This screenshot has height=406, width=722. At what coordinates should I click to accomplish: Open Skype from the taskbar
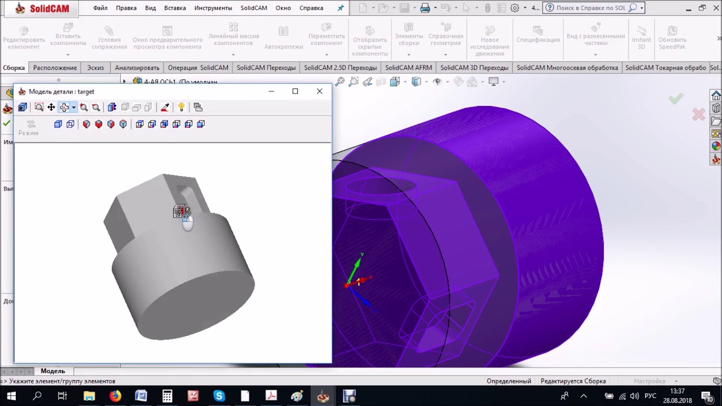pyautogui.click(x=219, y=396)
